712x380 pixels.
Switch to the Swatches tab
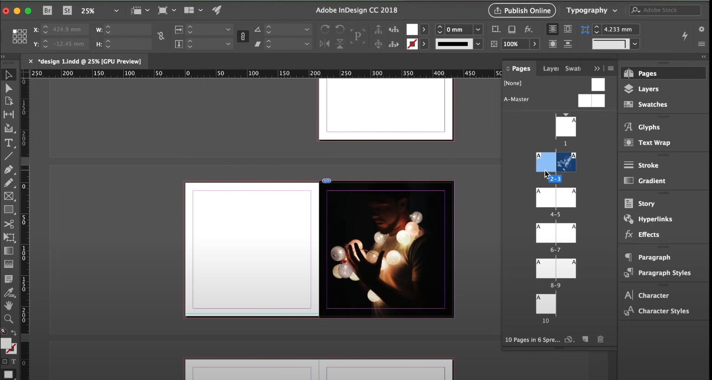tap(573, 68)
